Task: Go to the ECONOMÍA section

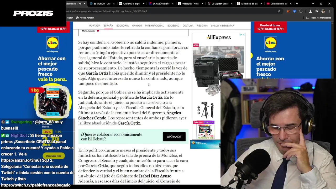Action: tap(123, 25)
